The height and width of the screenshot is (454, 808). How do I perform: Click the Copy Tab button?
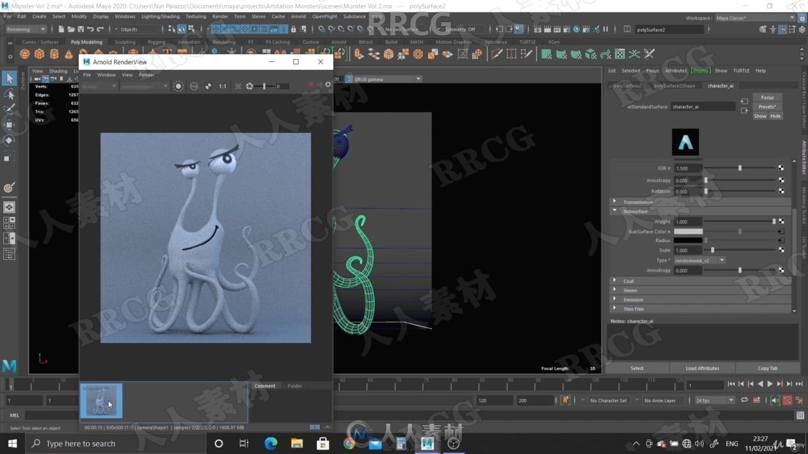coord(768,368)
